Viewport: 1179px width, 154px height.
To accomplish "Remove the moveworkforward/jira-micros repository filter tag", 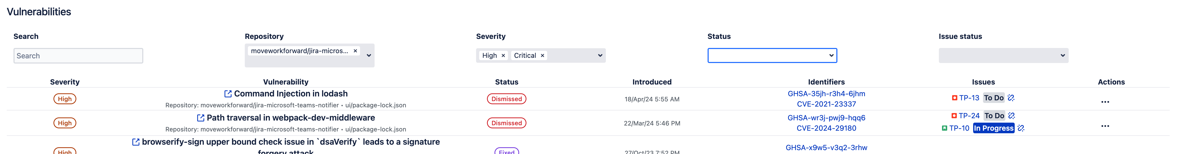I will click(355, 51).
